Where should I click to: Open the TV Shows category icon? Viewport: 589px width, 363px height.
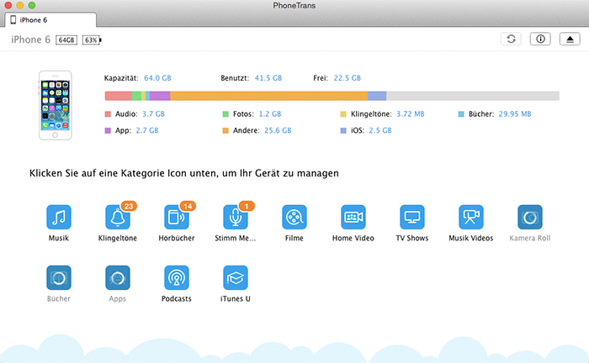click(412, 217)
